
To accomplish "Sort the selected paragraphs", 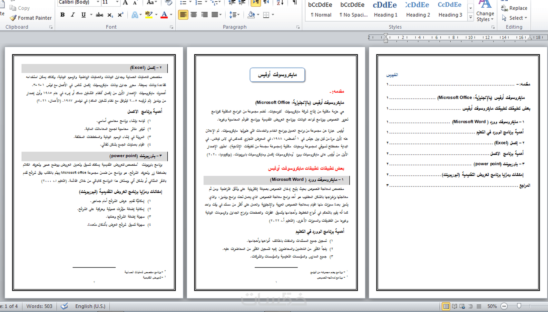I will pos(280,3).
